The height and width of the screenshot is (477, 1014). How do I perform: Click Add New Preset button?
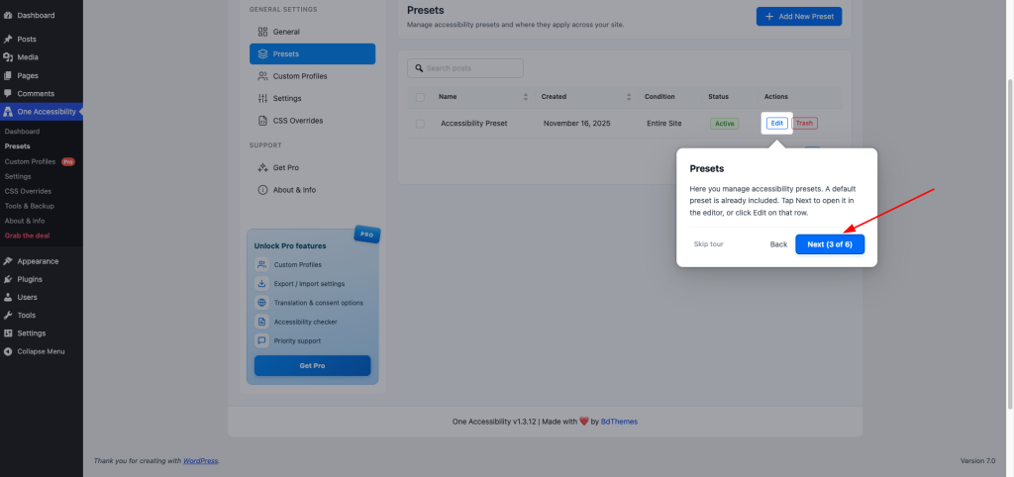pyautogui.click(x=799, y=16)
